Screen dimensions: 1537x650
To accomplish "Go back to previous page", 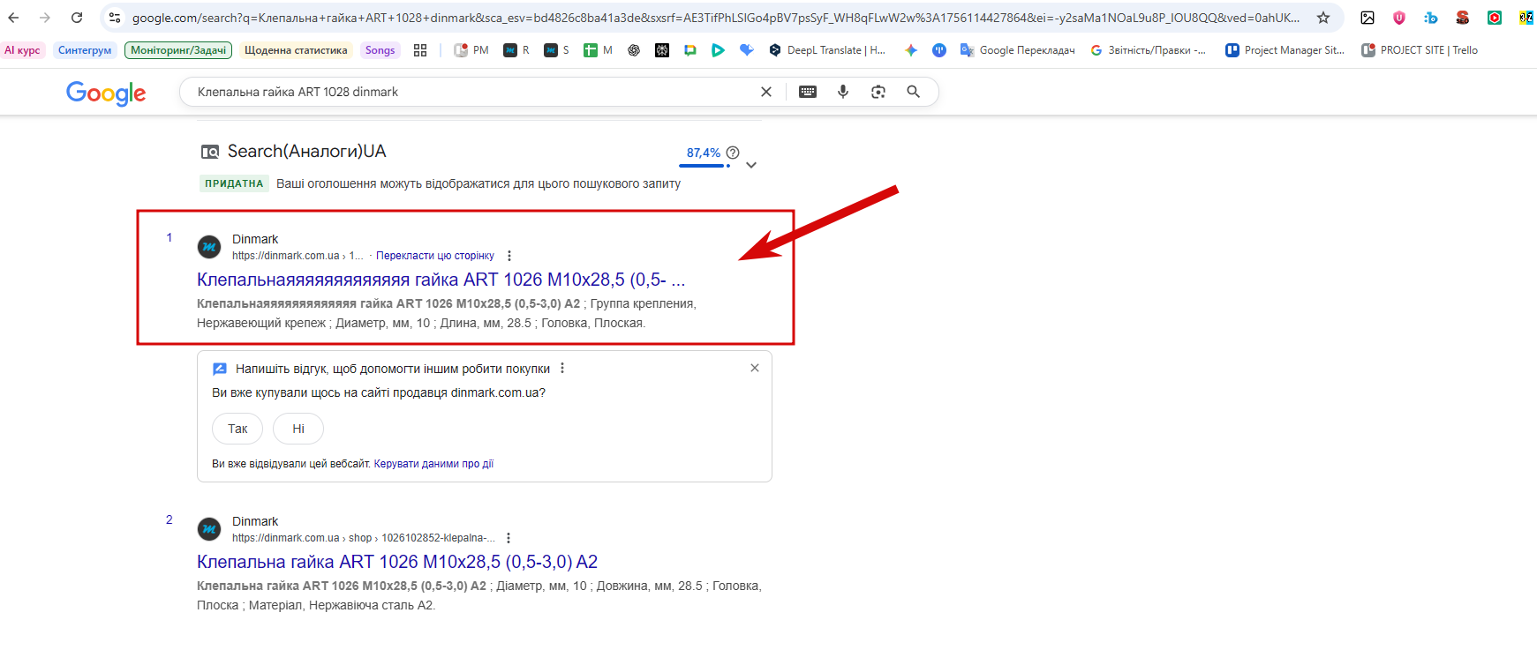I will click(13, 18).
